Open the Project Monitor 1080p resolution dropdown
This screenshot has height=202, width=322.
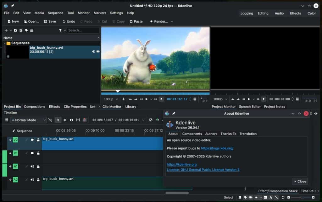coord(220,99)
